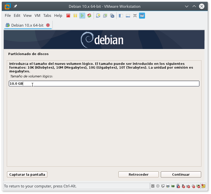Click the hand-shaped device status icon
The width and height of the screenshot is (211, 194).
(x=193, y=186)
